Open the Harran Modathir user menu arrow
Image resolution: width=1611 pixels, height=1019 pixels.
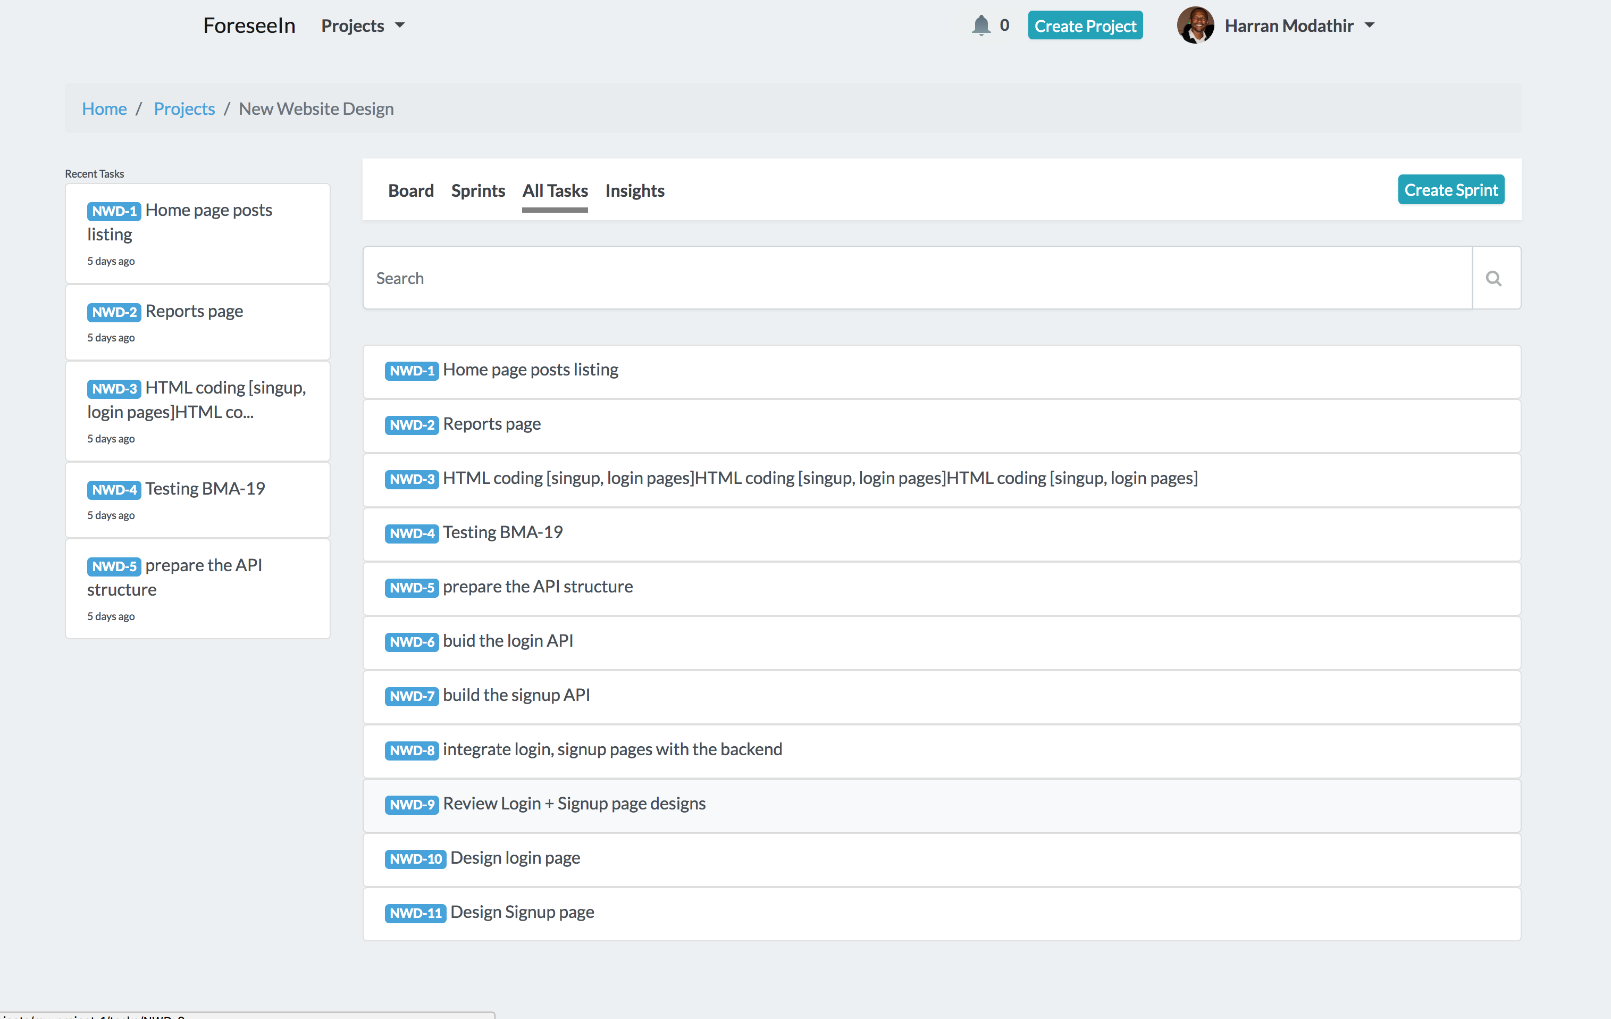pos(1370,26)
